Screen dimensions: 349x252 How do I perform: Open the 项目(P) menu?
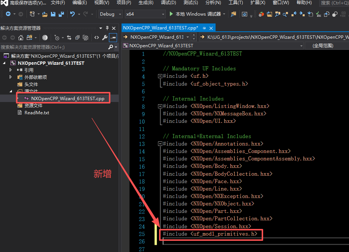(x=124, y=3)
